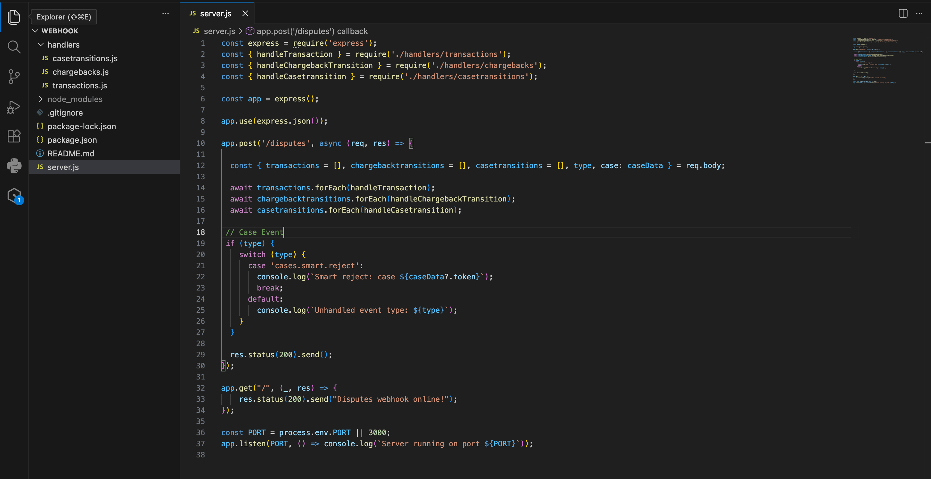Click line number 10 in the gutter
This screenshot has height=479, width=931.
[x=200, y=143]
